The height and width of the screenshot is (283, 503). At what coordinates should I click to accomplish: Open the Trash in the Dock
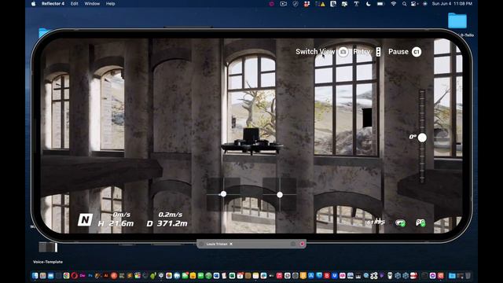pos(468,276)
